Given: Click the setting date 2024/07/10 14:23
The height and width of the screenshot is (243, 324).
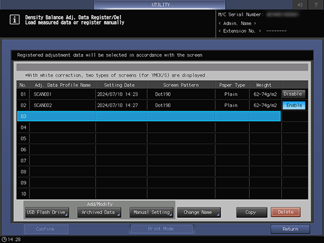Looking at the screenshot, I should point(117,94).
